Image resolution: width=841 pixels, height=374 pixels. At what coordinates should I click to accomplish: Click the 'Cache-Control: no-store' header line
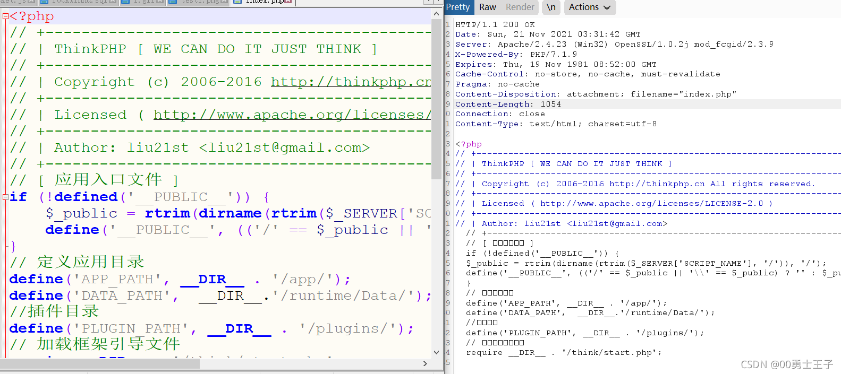588,74
